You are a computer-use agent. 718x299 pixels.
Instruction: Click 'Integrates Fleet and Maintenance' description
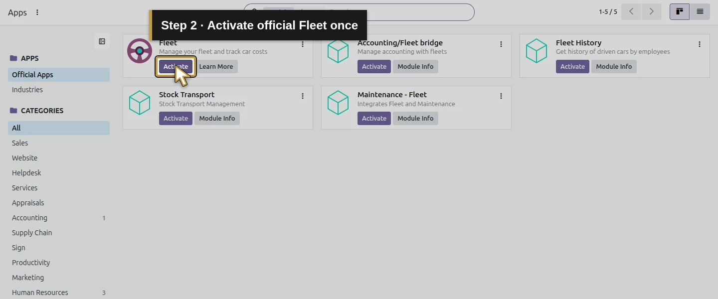[406, 104]
